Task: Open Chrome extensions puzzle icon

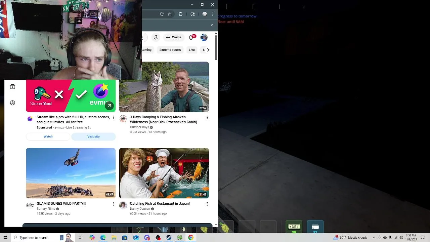Action: coord(181,14)
